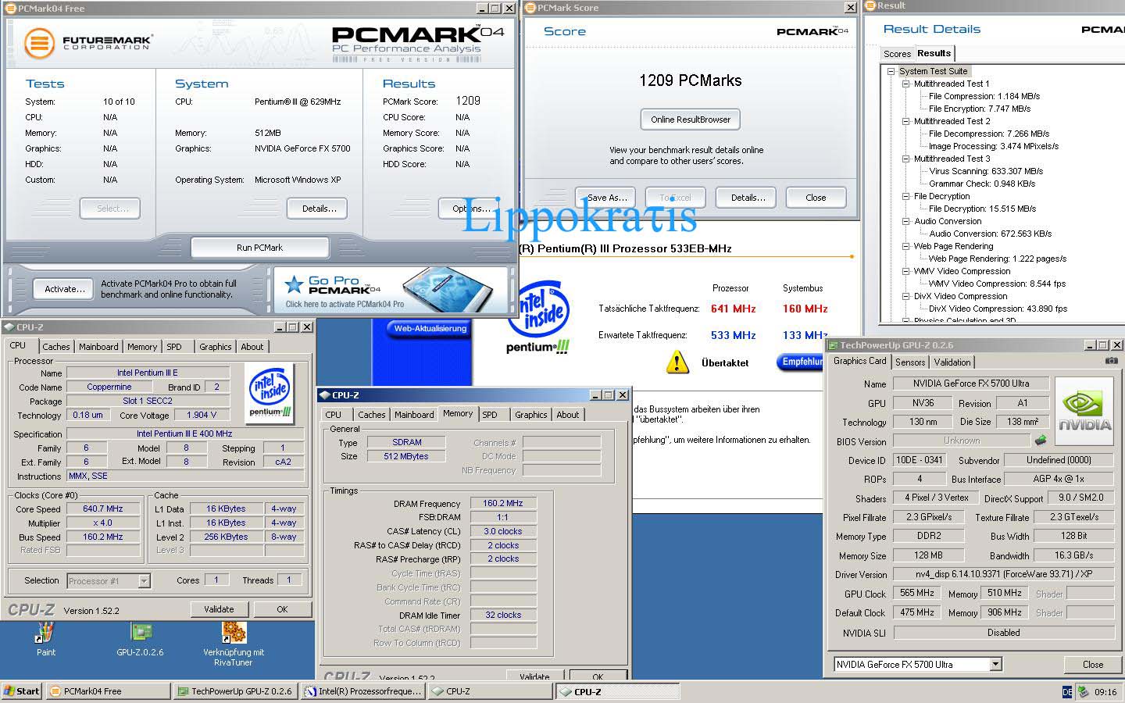Click Save As button in PCMark Score
The width and height of the screenshot is (1125, 703).
pyautogui.click(x=605, y=198)
